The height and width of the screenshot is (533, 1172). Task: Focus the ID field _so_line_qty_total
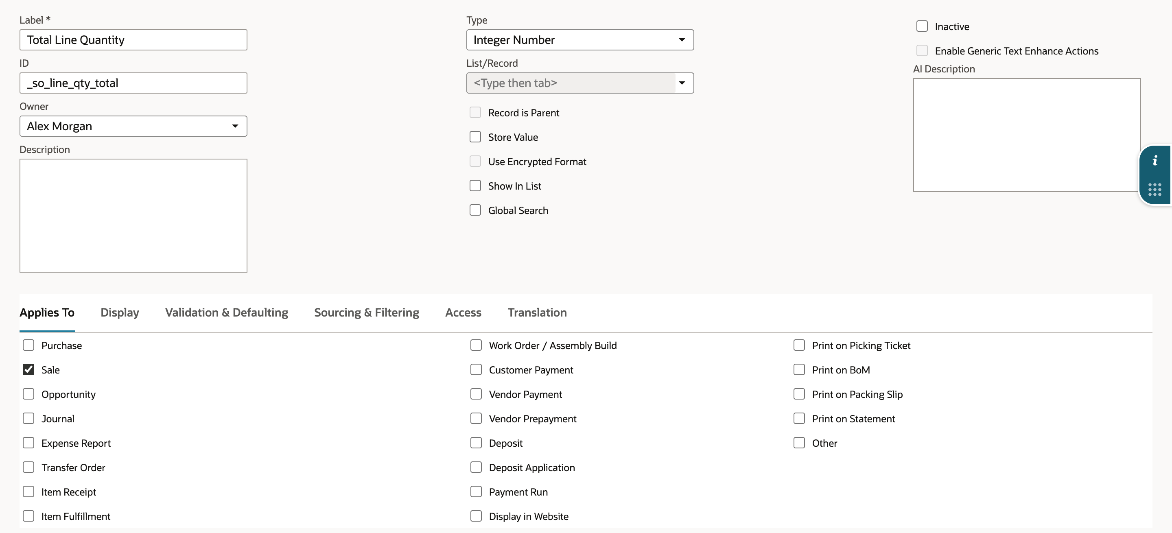point(133,83)
